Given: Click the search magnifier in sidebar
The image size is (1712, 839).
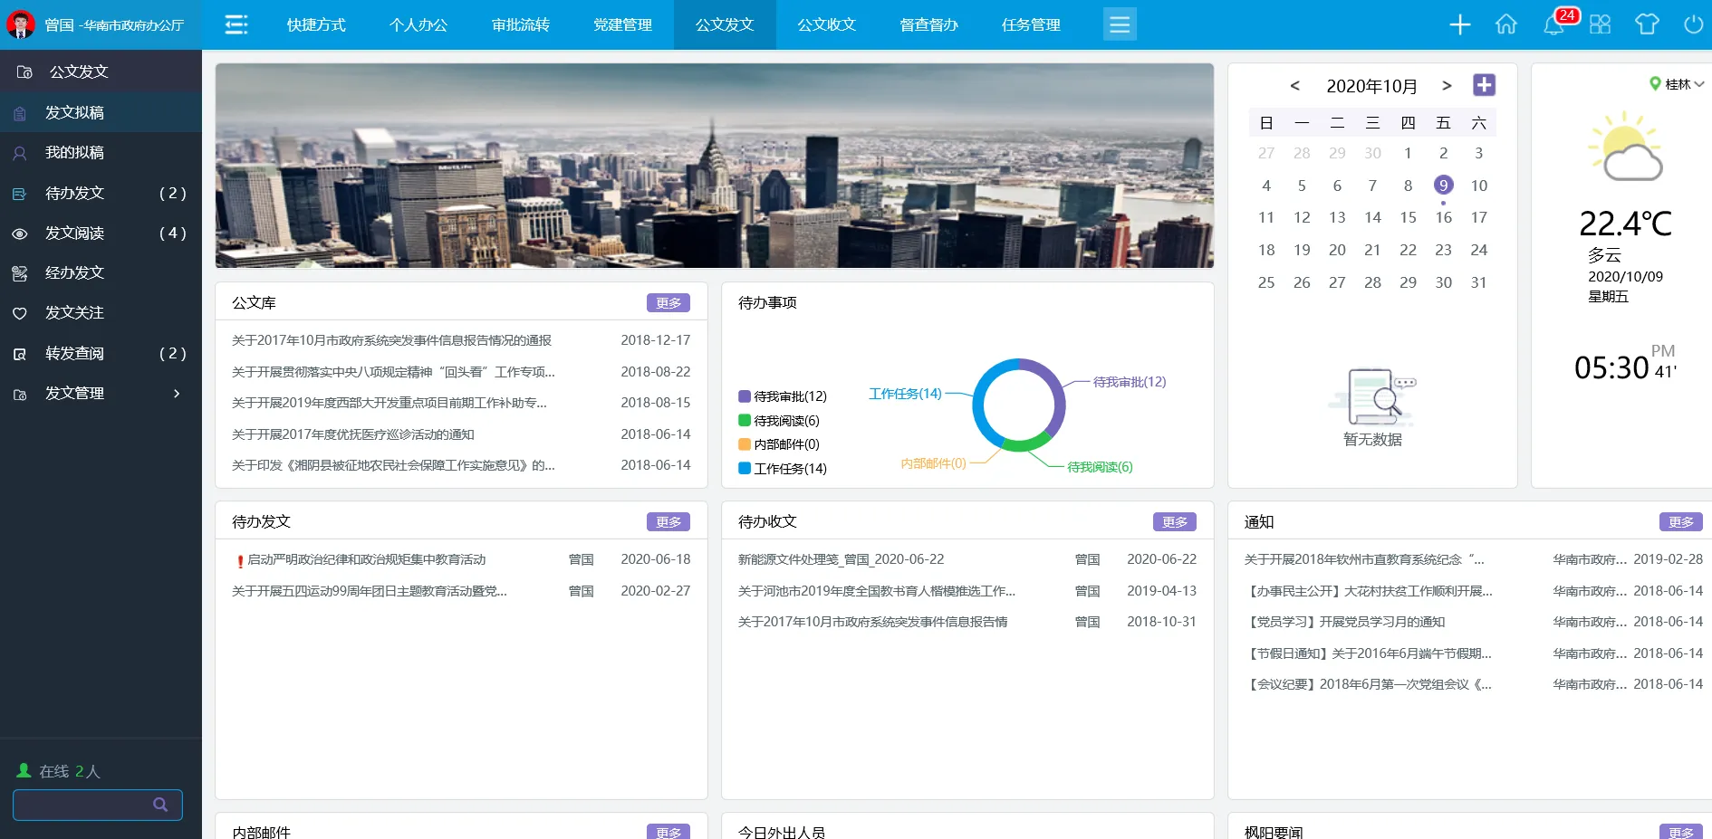Looking at the screenshot, I should coord(160,805).
